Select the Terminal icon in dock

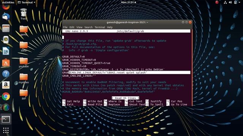tap(6, 119)
